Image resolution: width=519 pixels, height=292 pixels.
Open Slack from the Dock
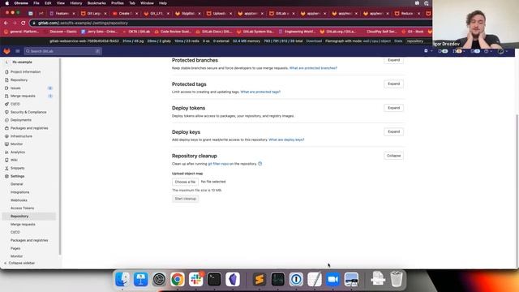pyautogui.click(x=195, y=279)
